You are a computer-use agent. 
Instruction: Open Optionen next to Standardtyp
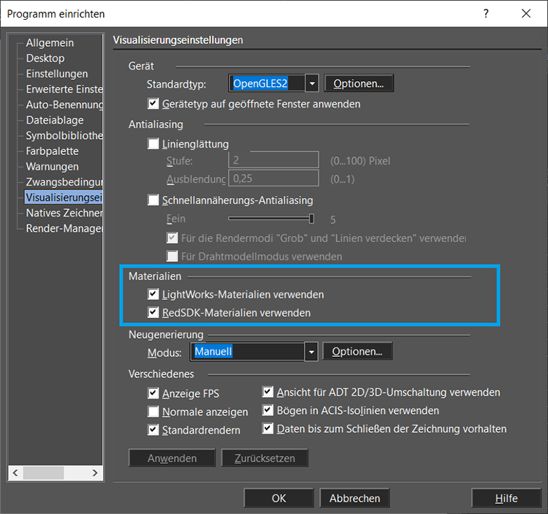[359, 83]
